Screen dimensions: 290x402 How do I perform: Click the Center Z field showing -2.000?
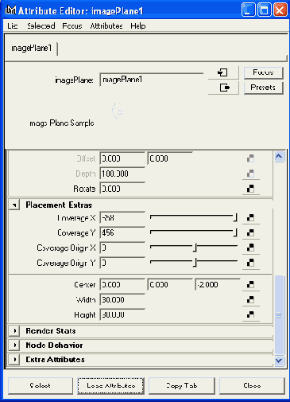click(x=218, y=285)
